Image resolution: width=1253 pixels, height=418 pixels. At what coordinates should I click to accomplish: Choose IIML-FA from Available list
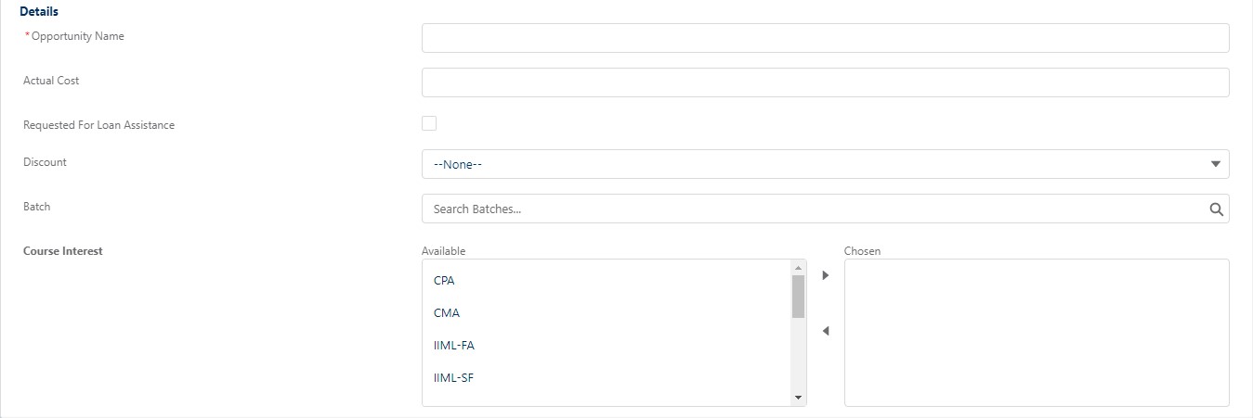454,346
